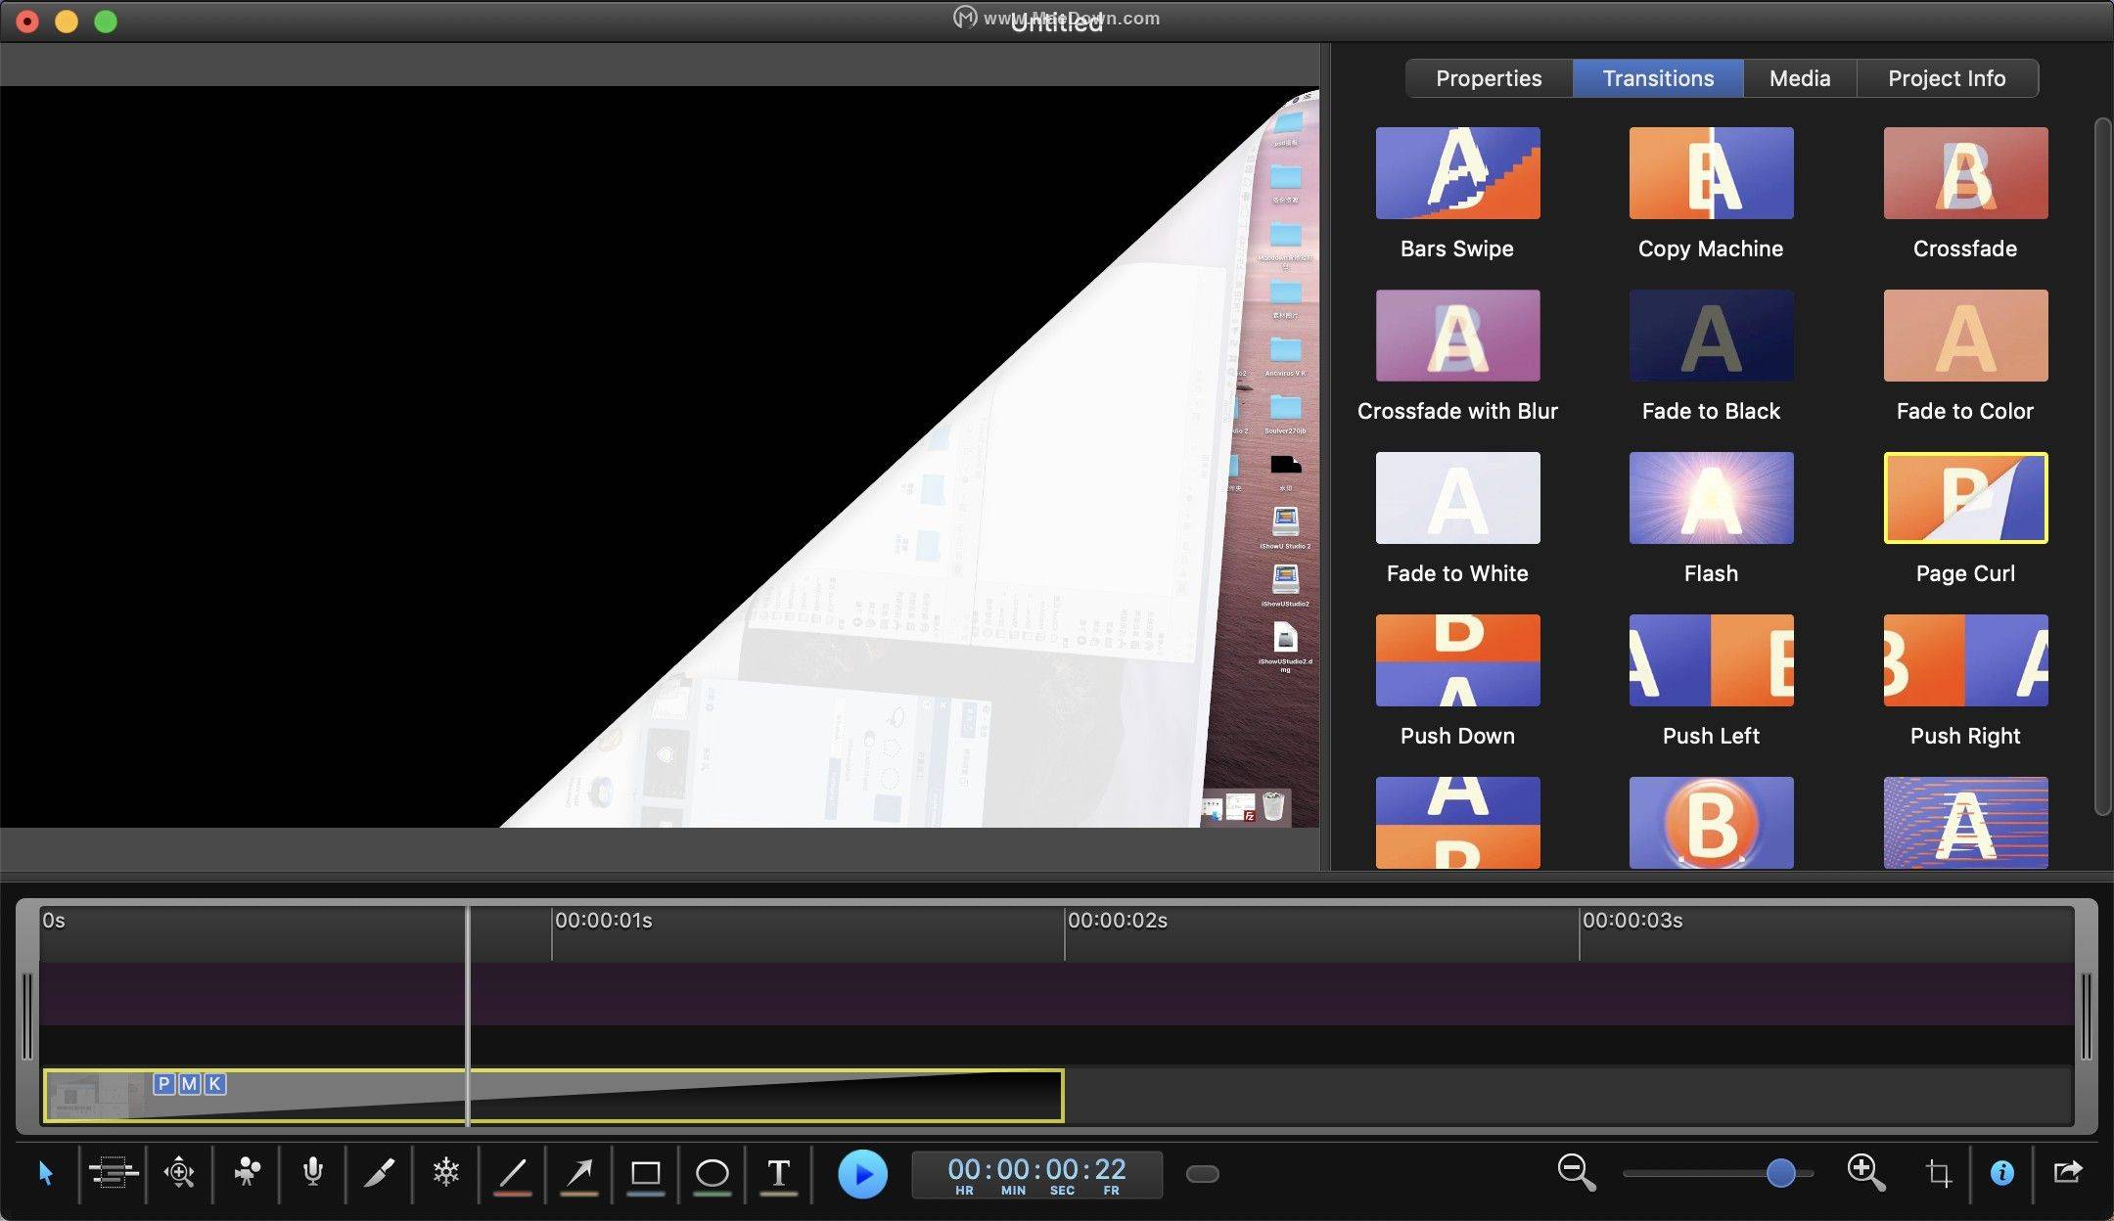Pick the Flash transition thumbnail

pyautogui.click(x=1711, y=498)
